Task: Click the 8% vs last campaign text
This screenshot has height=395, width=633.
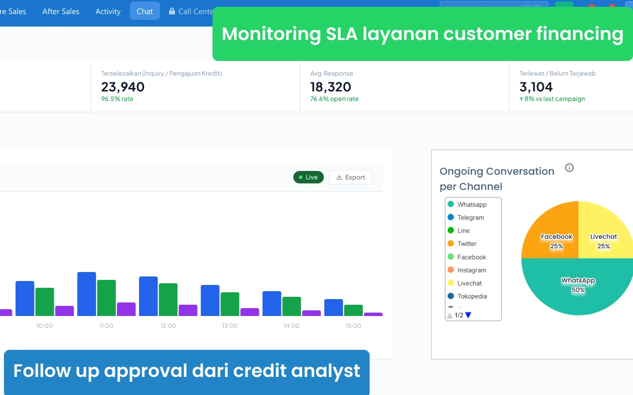Action: 552,99
